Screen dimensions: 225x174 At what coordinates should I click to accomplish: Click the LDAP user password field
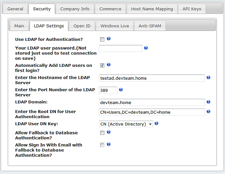pyautogui.click(x=121, y=49)
